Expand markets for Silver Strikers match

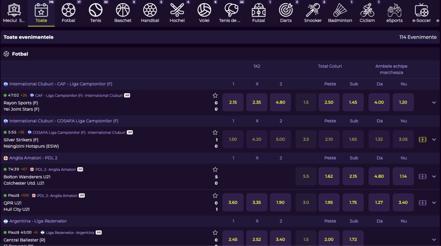434,140
